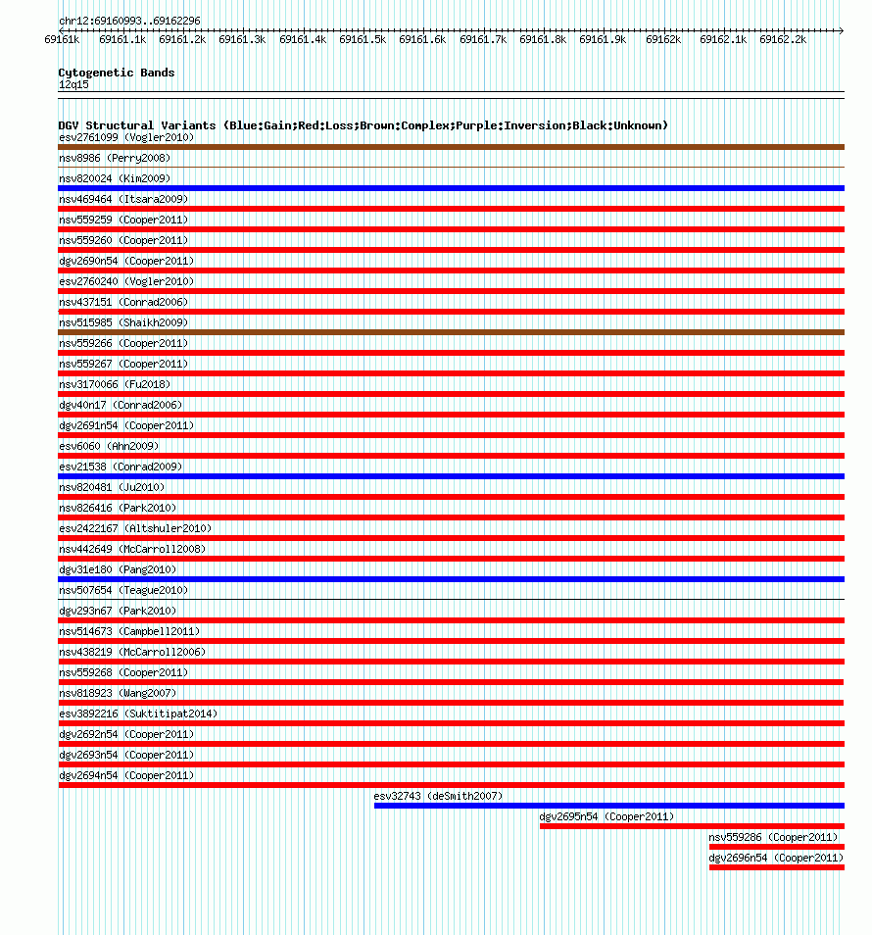Open variant nsv8986 (Perry2008)
Viewport: 872px width, 935px height.
coord(115,158)
